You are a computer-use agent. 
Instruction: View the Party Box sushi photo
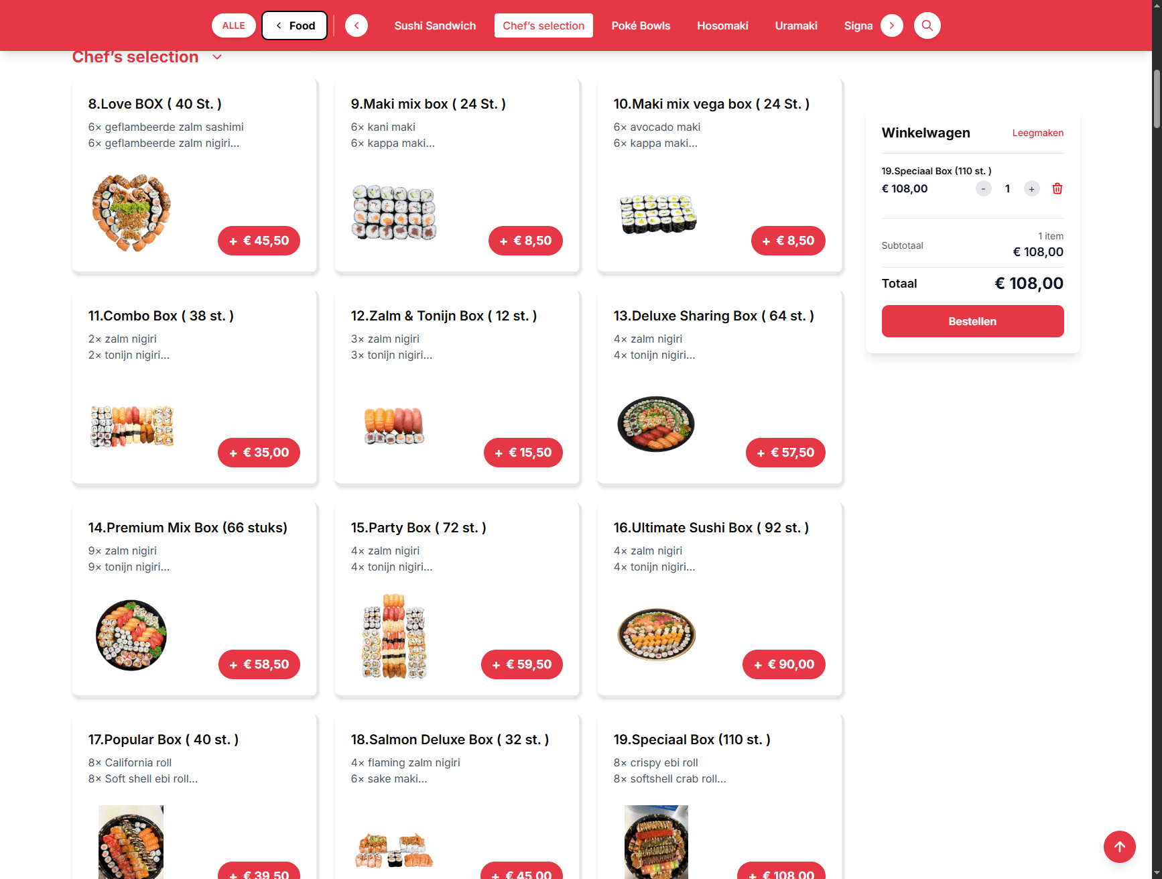394,636
